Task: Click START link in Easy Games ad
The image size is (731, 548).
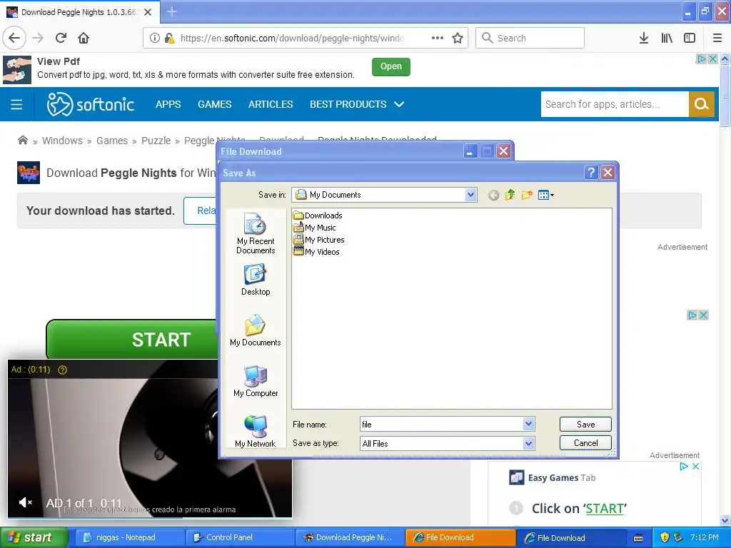Action: (x=604, y=508)
